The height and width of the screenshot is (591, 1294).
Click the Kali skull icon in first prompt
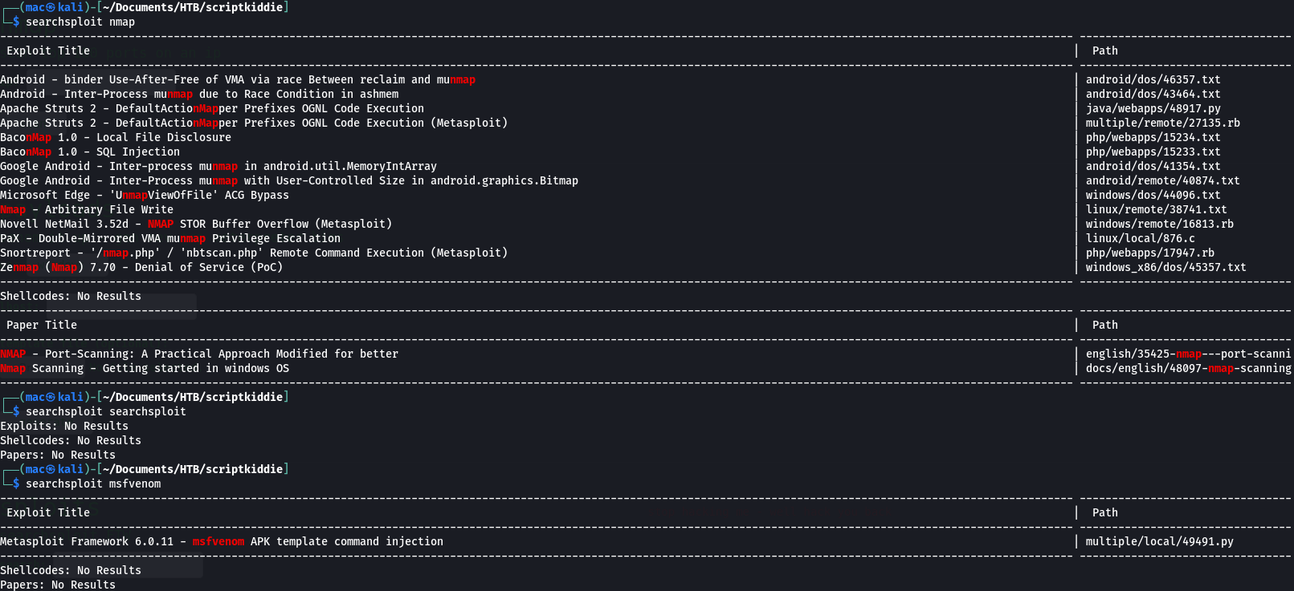[51, 7]
